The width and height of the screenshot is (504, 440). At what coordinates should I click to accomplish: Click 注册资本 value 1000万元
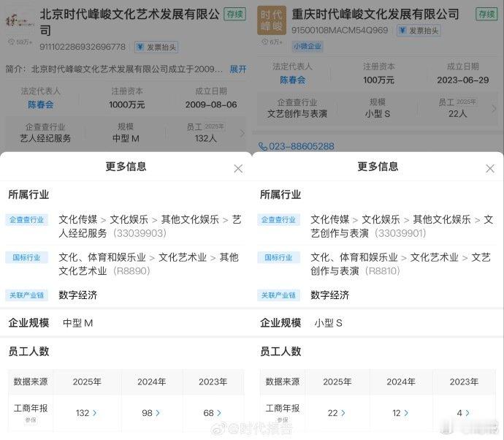pos(126,105)
